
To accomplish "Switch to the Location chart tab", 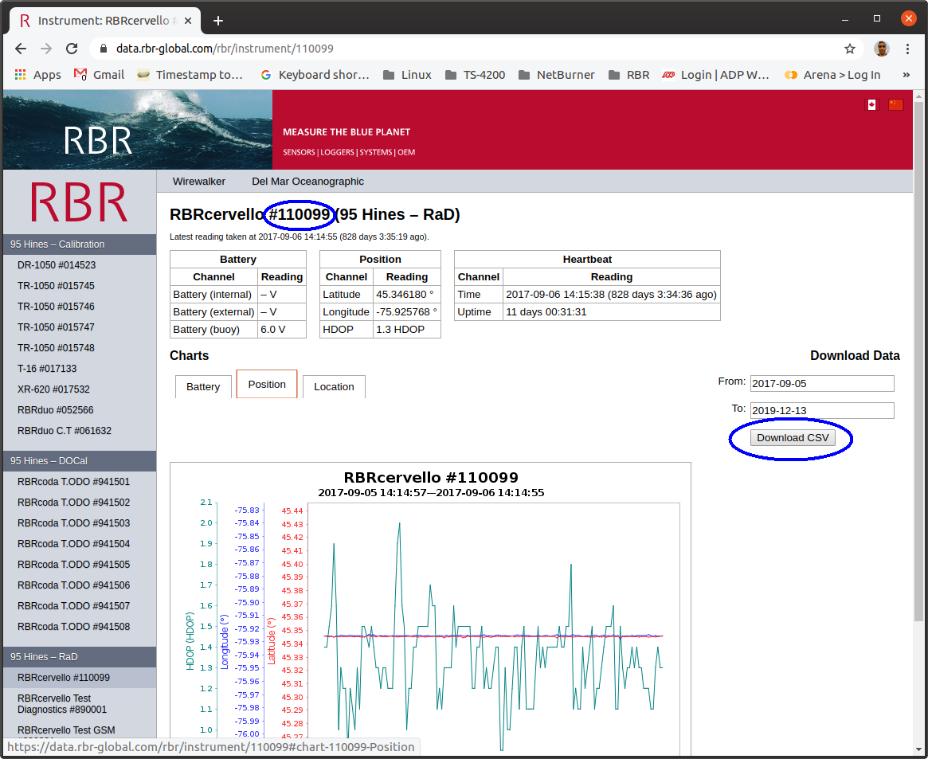I will 334,386.
